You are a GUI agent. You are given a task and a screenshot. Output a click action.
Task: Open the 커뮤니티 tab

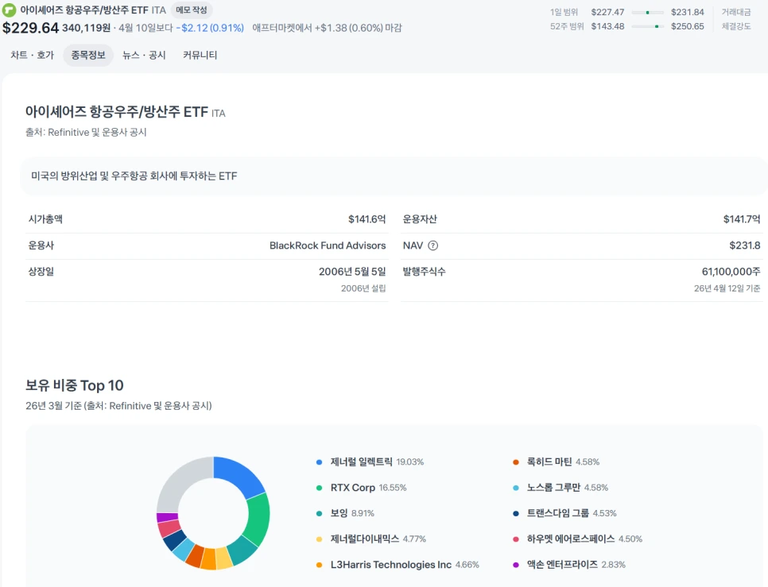pyautogui.click(x=200, y=56)
